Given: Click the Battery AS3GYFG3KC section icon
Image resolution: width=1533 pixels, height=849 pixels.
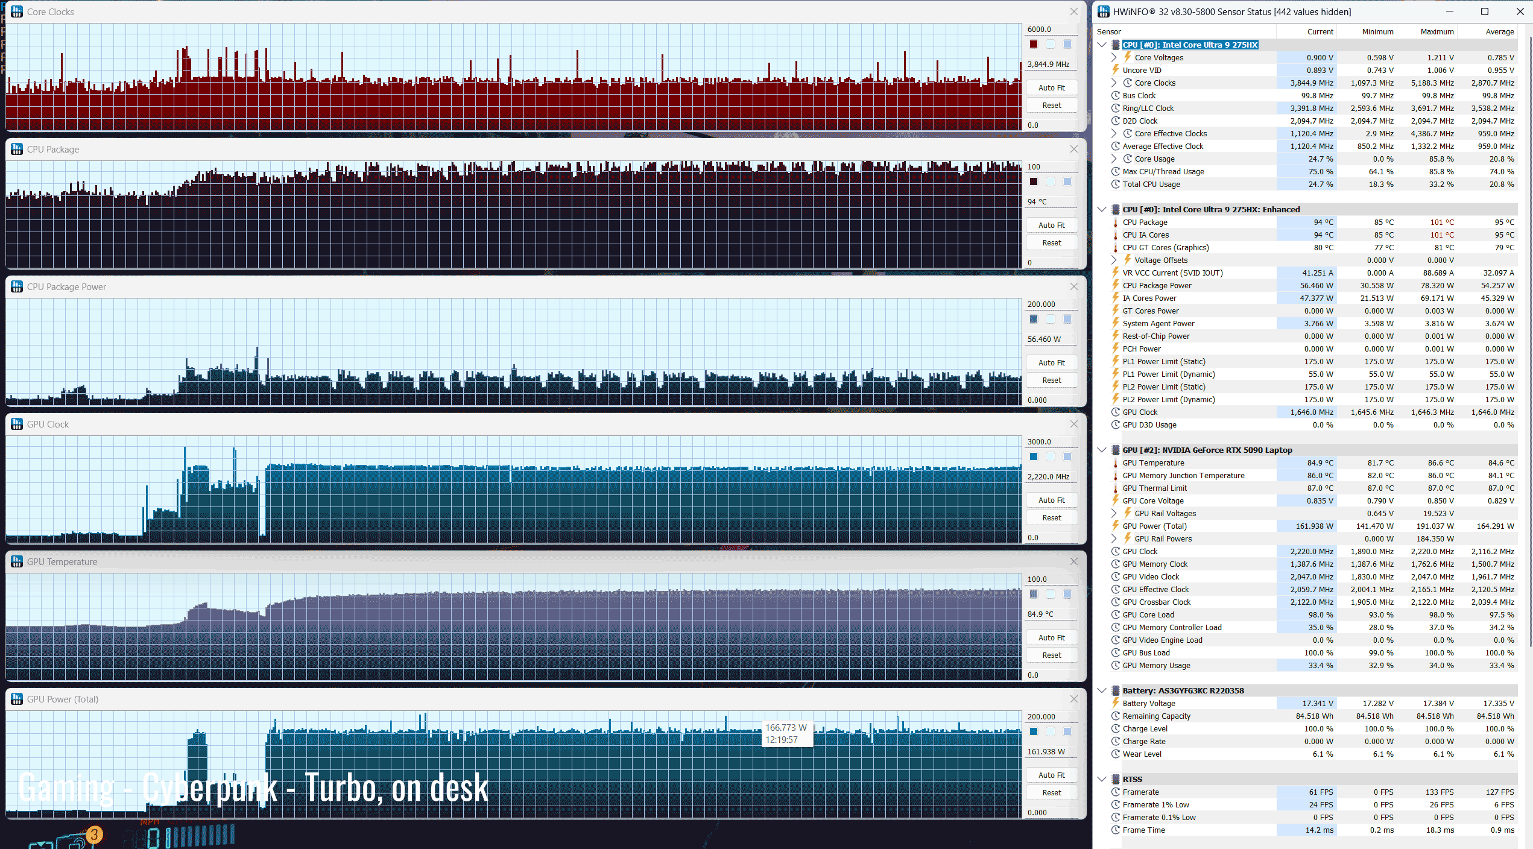Looking at the screenshot, I should click(x=1116, y=690).
